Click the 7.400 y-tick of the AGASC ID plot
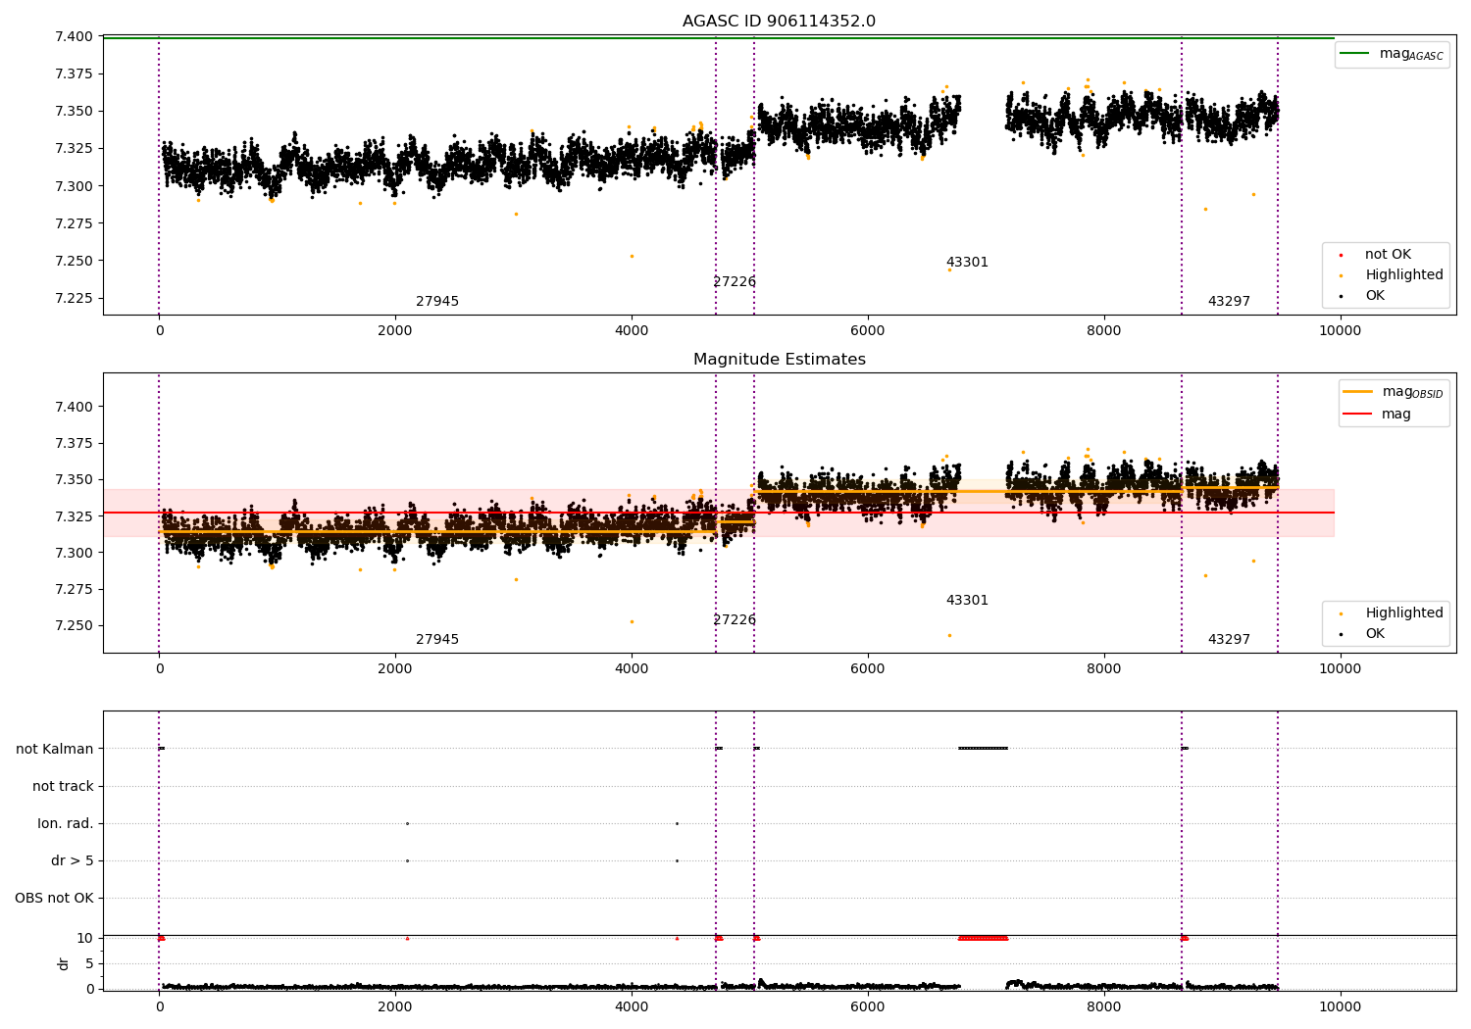The height and width of the screenshot is (1029, 1471). coord(74,36)
